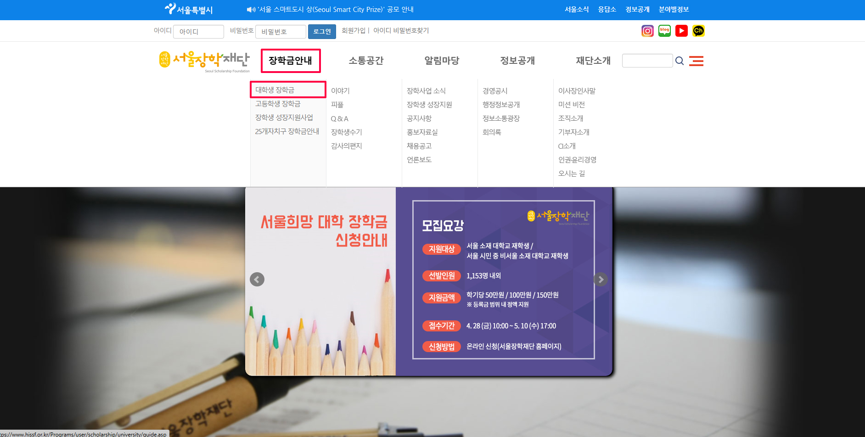Open 홍보자료실 submenu item
This screenshot has height=437, width=865.
[x=422, y=132]
